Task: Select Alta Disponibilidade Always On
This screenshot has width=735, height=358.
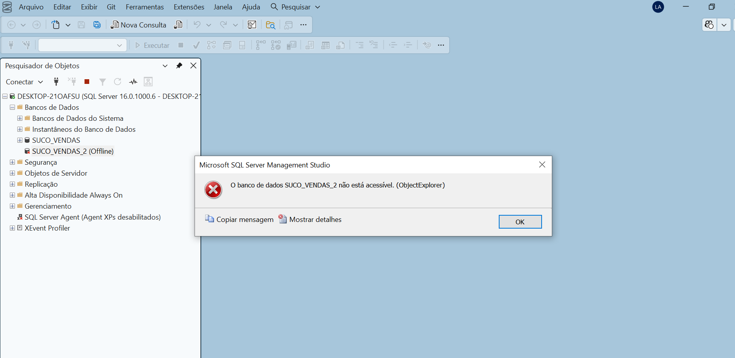Action: point(73,195)
